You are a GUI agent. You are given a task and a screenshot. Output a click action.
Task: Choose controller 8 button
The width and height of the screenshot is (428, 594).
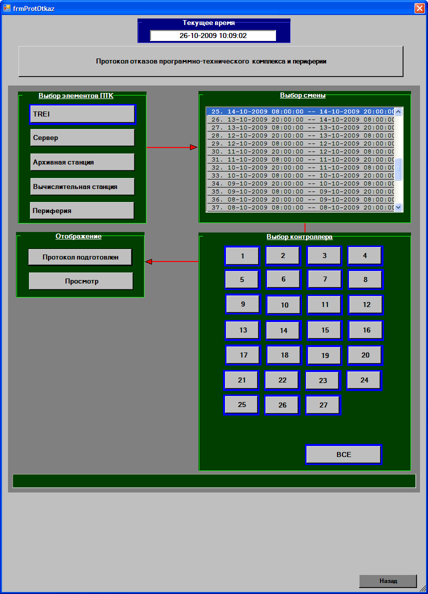[x=365, y=279]
